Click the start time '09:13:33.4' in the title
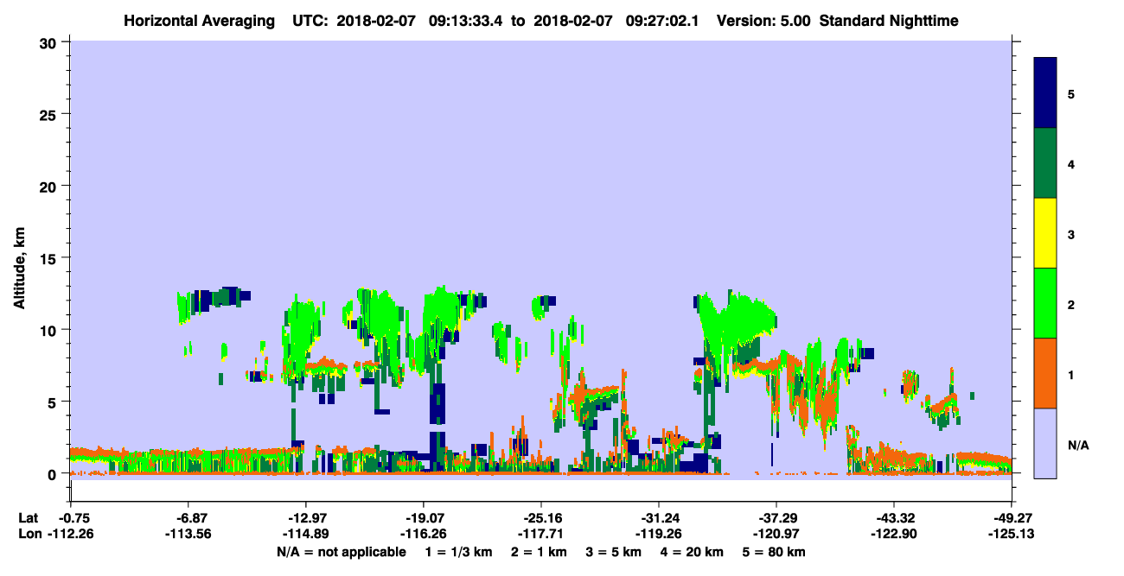The image size is (1124, 576). (463, 20)
